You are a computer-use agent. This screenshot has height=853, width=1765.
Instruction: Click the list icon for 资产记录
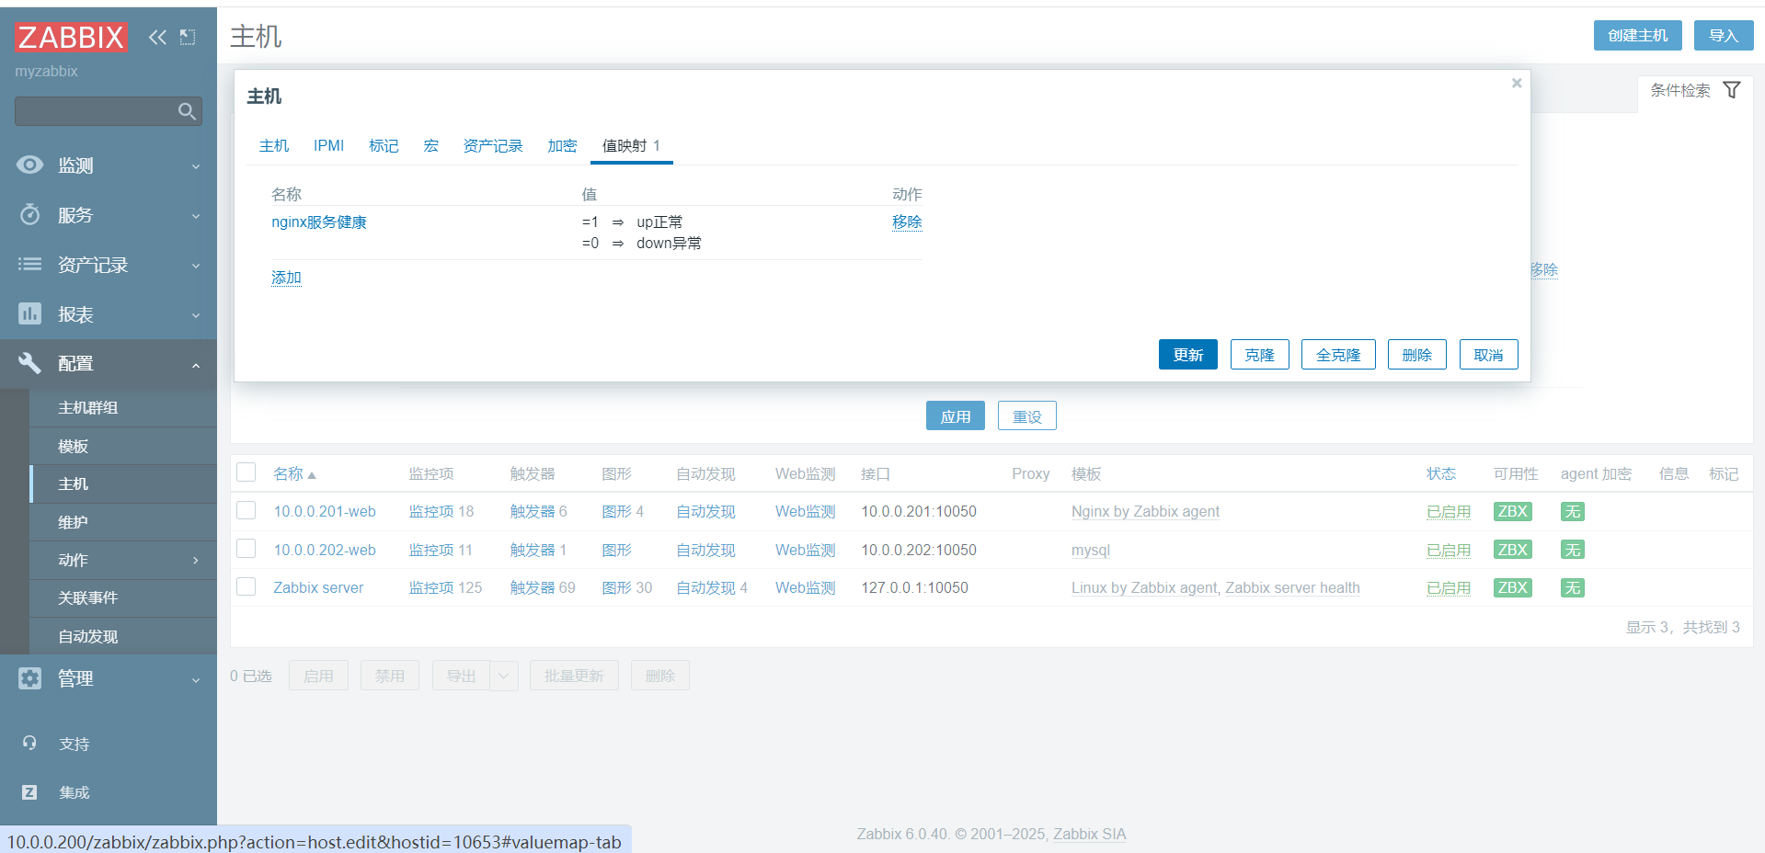29,265
